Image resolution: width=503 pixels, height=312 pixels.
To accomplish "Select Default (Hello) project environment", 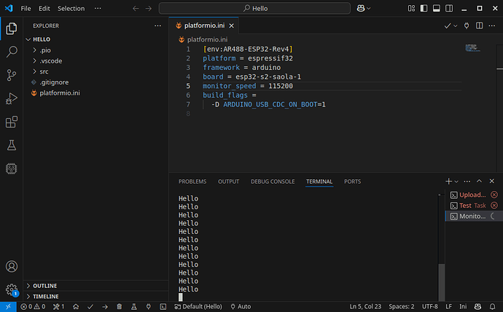I will click(x=198, y=307).
